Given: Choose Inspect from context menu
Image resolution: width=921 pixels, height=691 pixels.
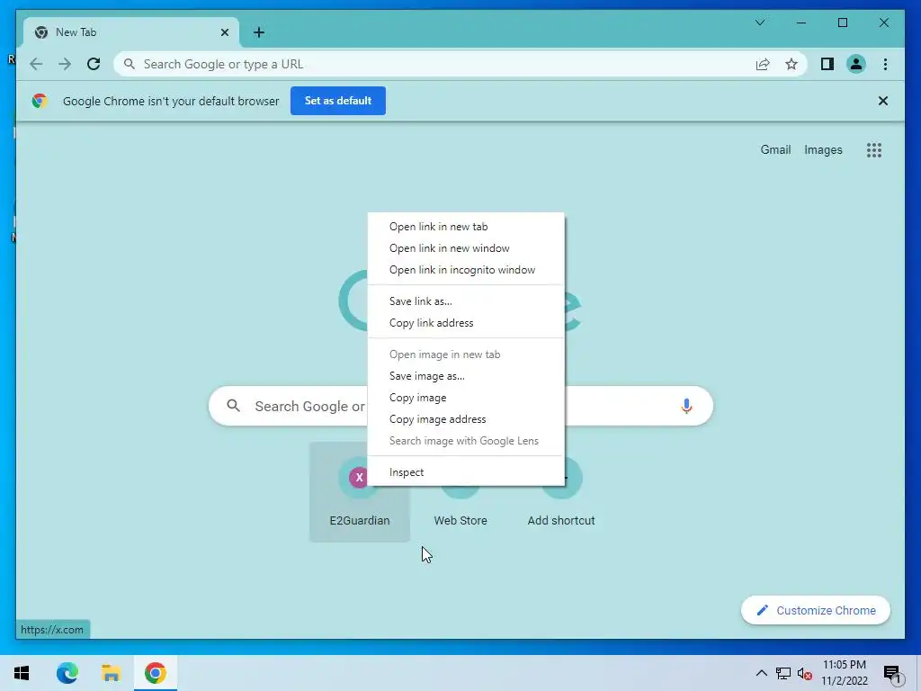Looking at the screenshot, I should pos(466,472).
